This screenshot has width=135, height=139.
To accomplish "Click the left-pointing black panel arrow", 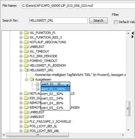I will click(x=133, y=33).
